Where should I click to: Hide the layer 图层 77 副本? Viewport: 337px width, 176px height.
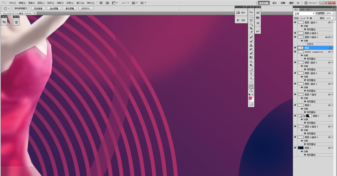295,95
